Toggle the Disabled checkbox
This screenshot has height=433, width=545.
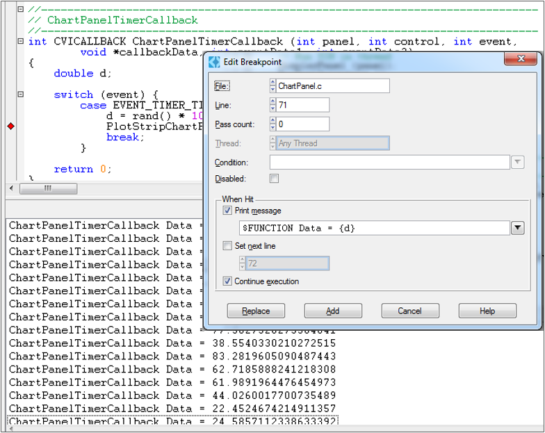274,179
